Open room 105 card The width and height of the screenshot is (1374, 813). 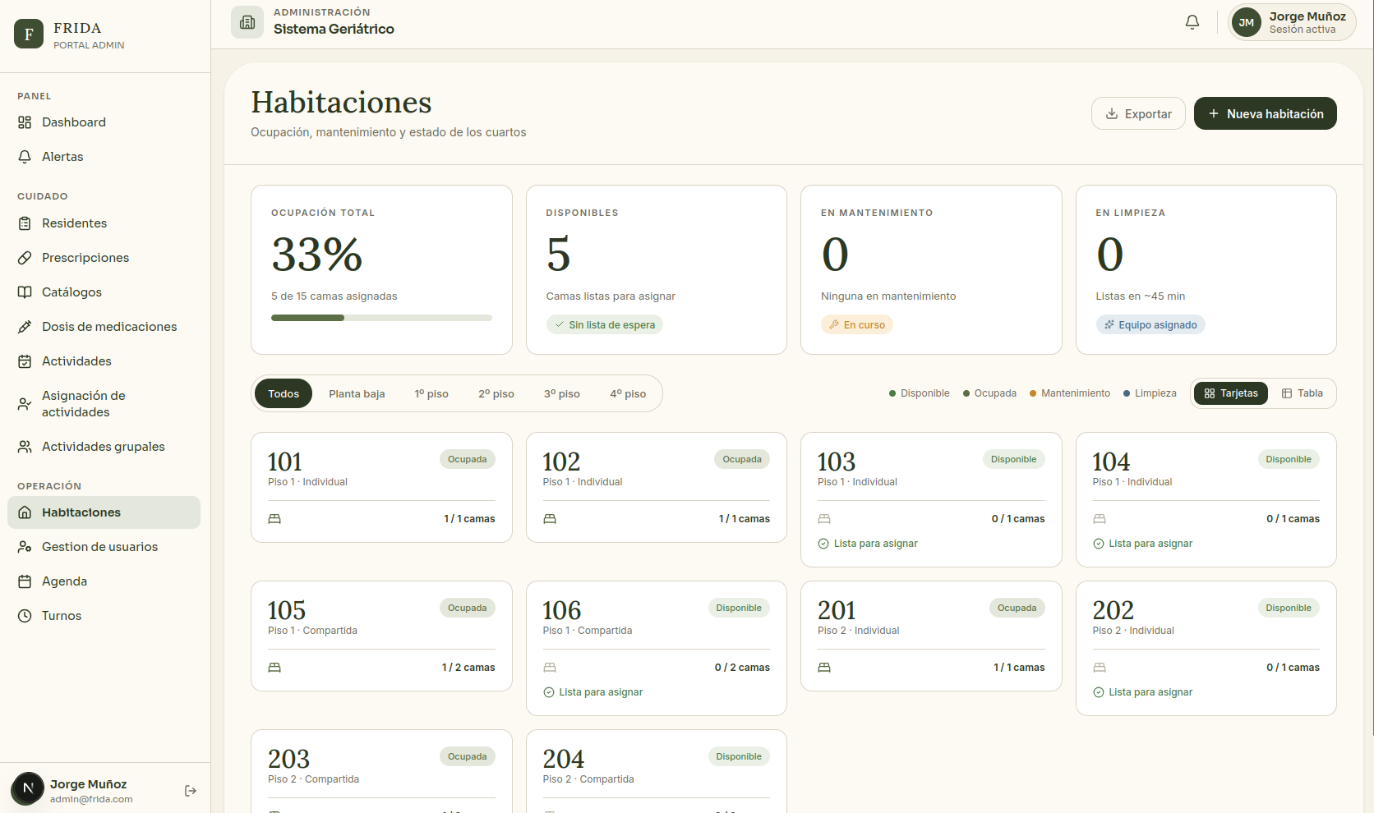click(x=381, y=636)
